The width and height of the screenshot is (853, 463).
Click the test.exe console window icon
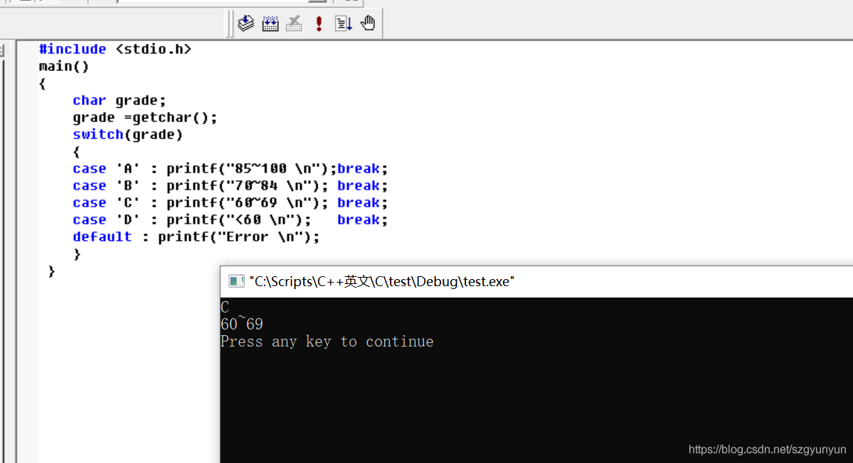[x=236, y=281]
